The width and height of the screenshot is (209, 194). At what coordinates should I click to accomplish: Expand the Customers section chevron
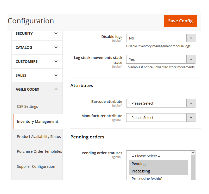(56, 62)
